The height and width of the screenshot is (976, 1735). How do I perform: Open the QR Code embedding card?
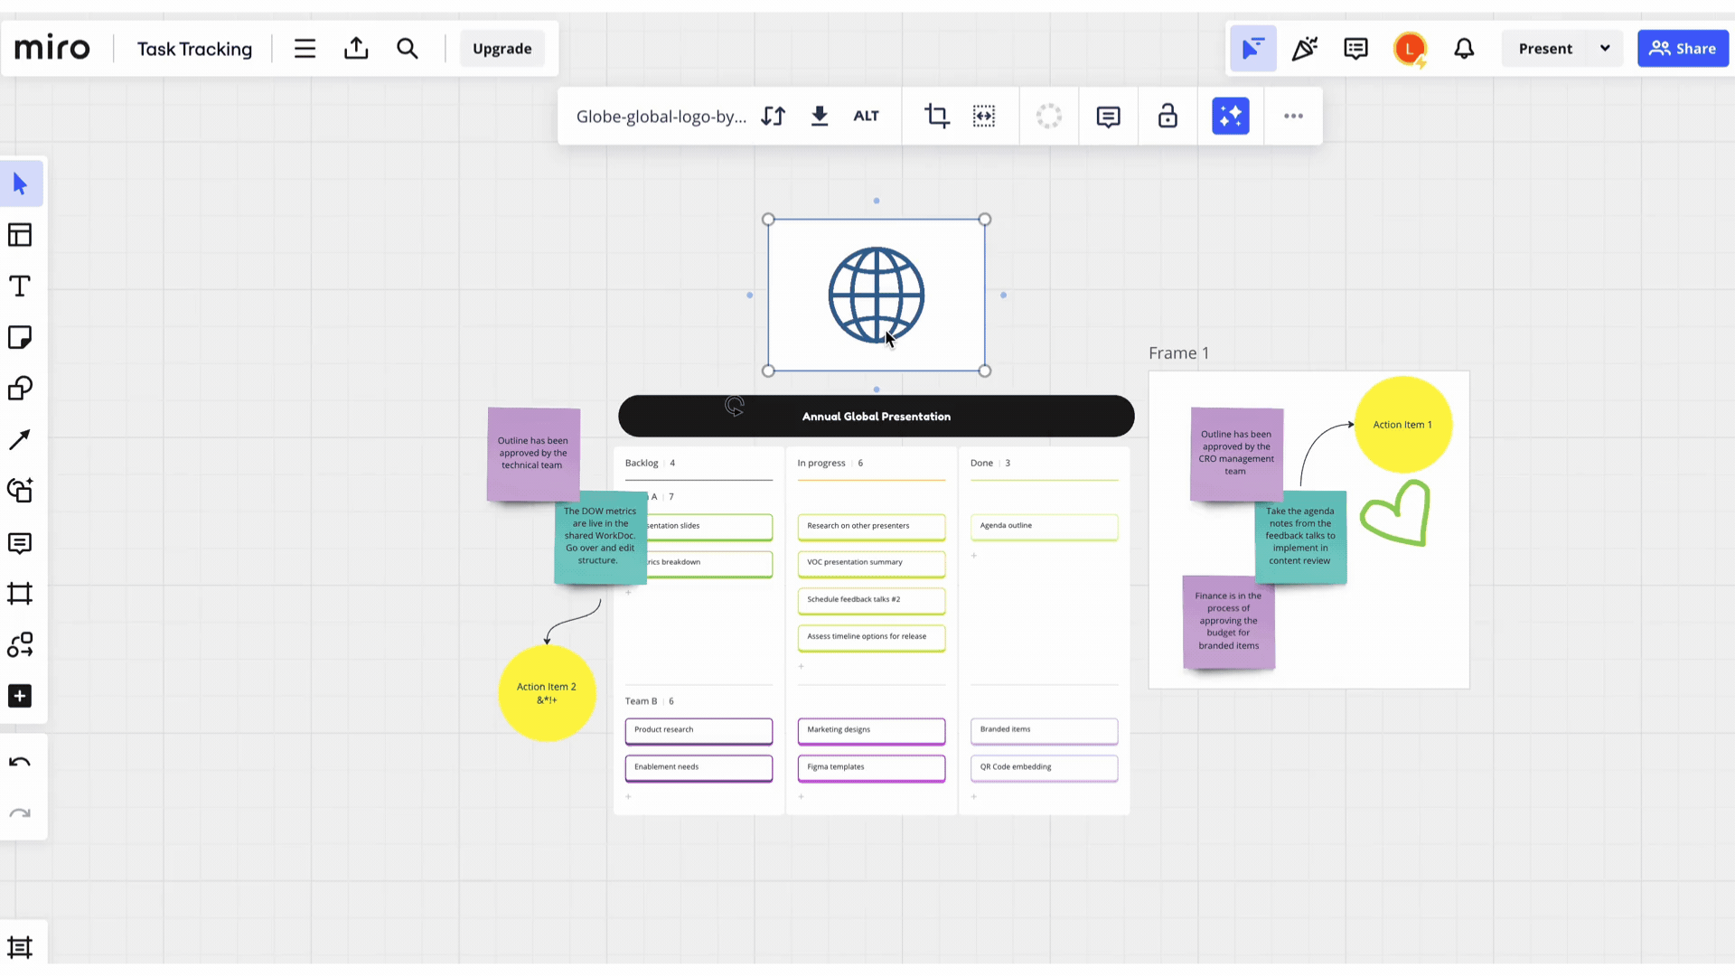coord(1044,767)
